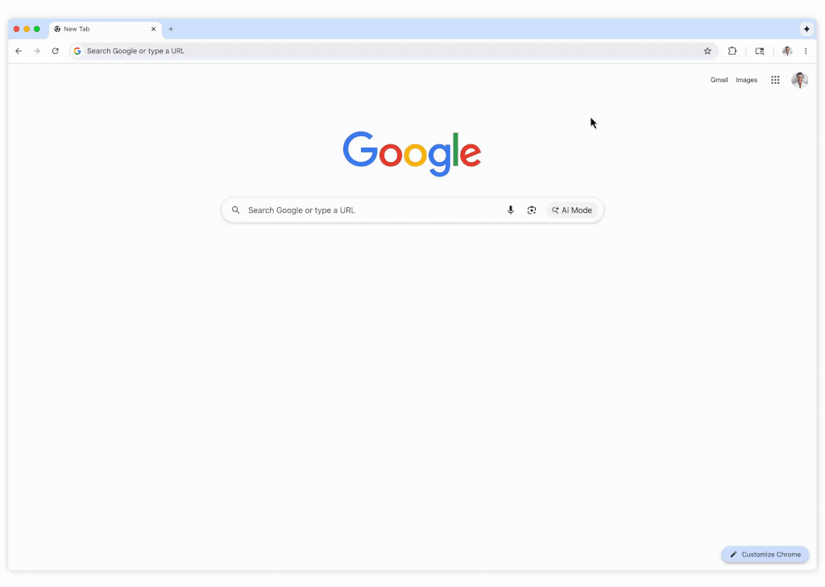
Task: Open the Chrome three-dot menu
Action: (x=806, y=51)
